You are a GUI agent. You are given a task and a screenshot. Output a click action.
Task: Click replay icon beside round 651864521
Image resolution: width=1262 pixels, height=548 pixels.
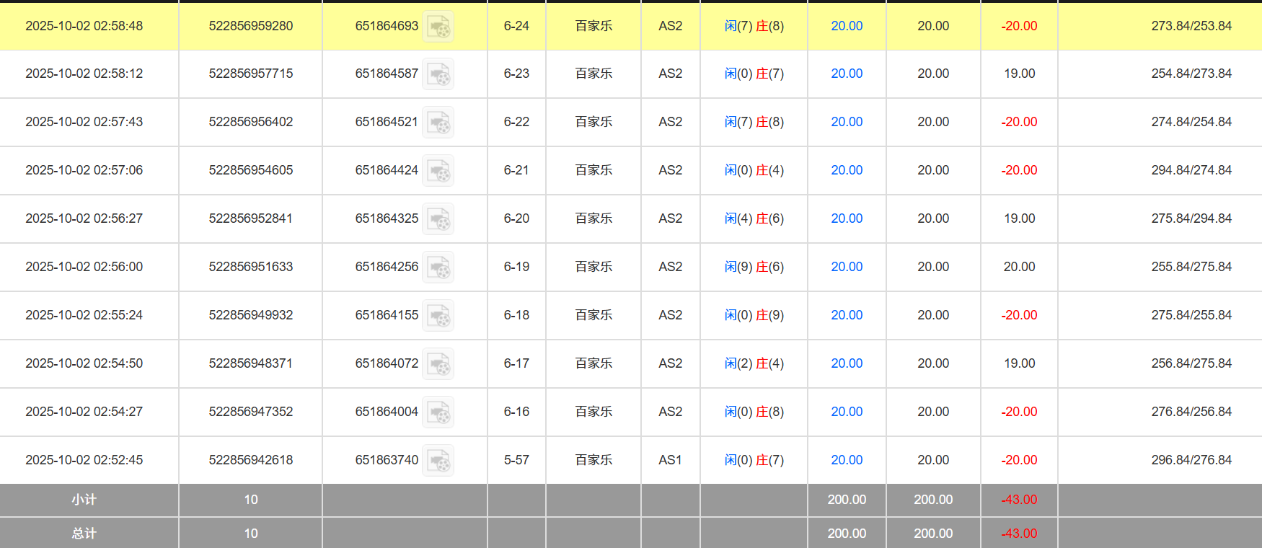[438, 123]
